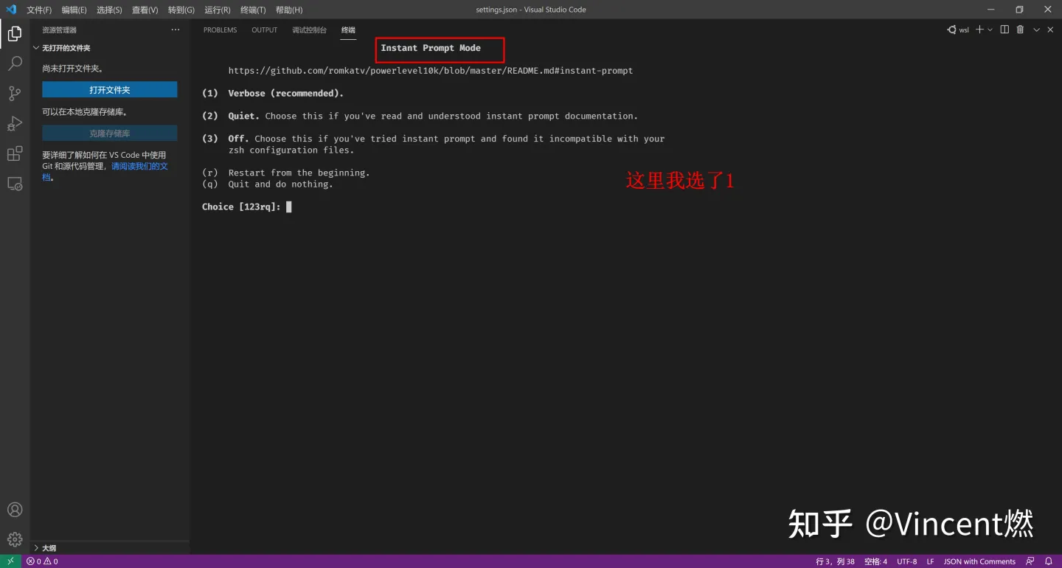This screenshot has width=1062, height=568.
Task: Open the 文件(F) menu
Action: coord(39,10)
